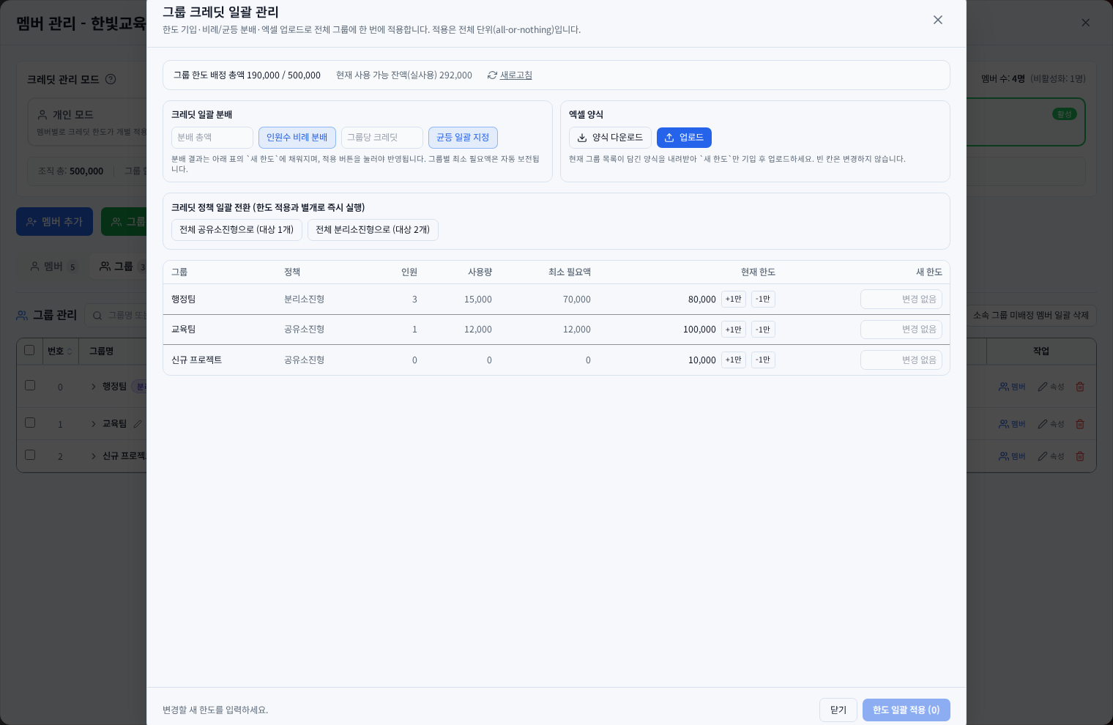Click 한도 일괄 적용 (0) button

tap(907, 710)
